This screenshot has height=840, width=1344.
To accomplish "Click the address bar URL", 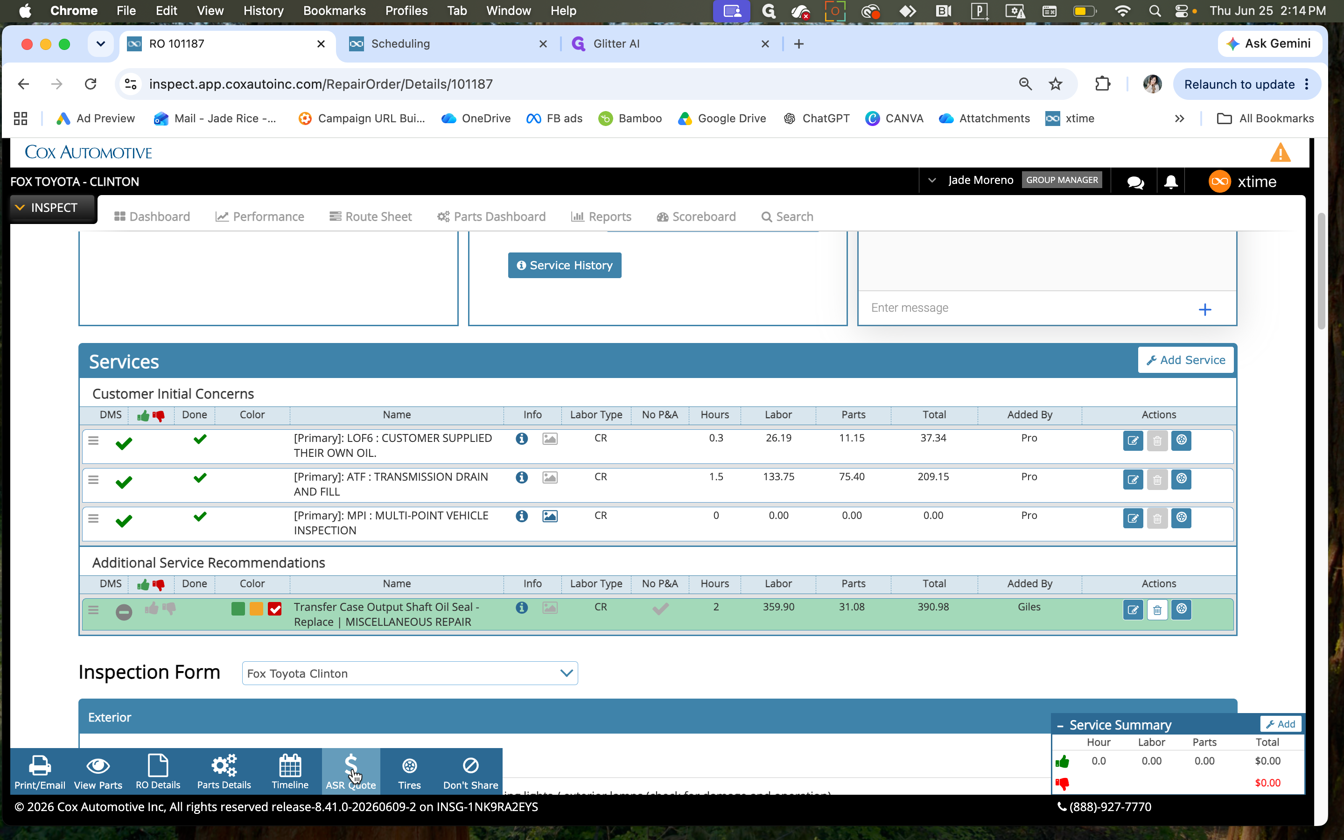I will 321,84.
